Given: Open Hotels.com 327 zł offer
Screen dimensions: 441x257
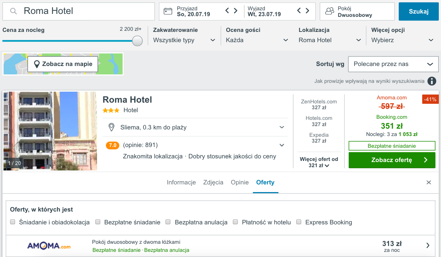Looking at the screenshot, I should point(319,121).
